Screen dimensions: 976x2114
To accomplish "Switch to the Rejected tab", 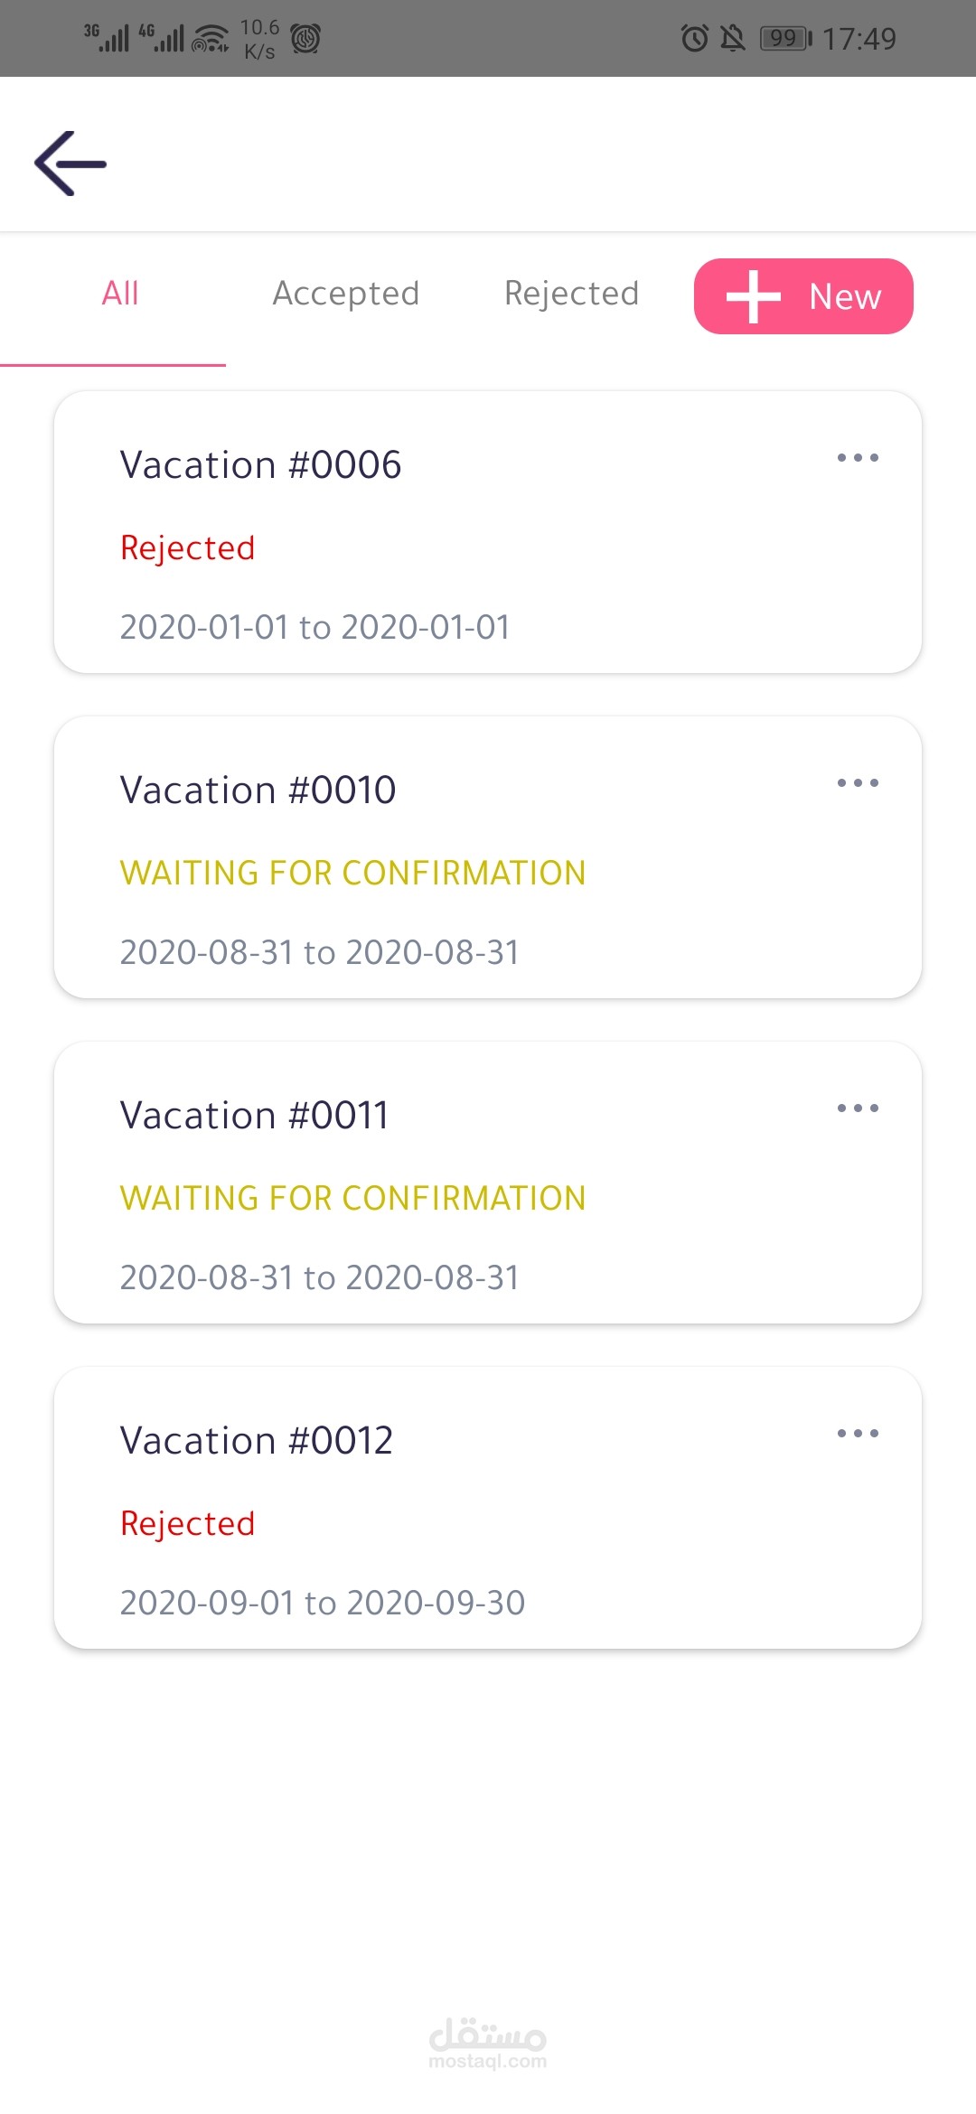I will click(571, 294).
